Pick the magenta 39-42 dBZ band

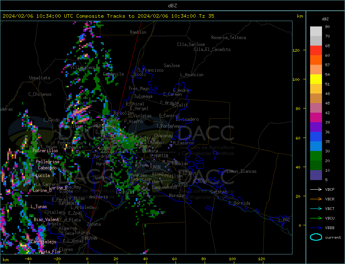pos(316,118)
